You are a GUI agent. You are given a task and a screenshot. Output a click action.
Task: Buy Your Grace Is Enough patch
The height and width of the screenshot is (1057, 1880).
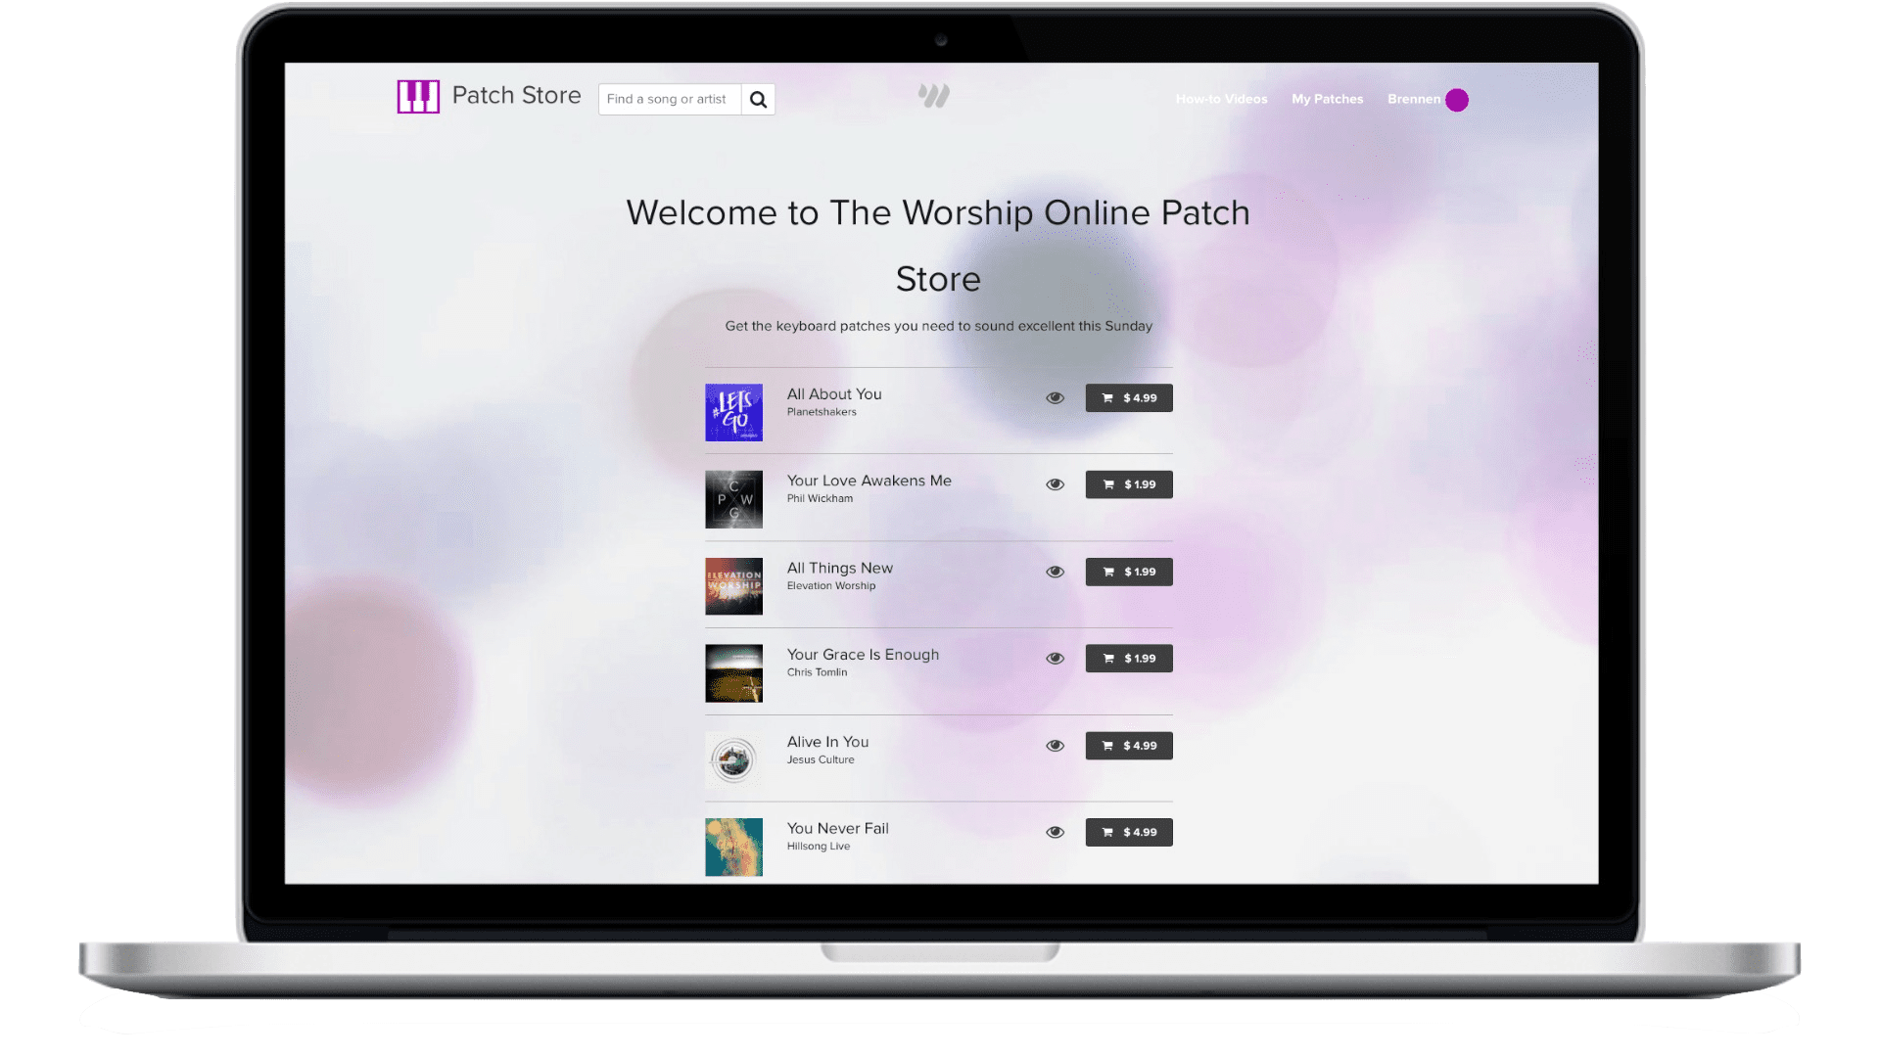tap(1129, 659)
